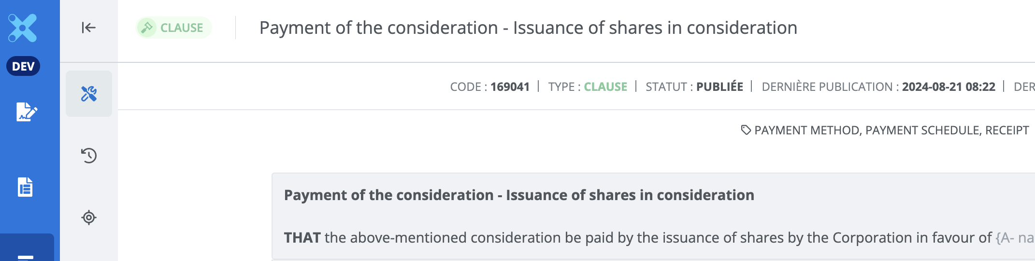Click the last publication date 2024-08-21 08:22
Screen dimensions: 1035x261
949,87
